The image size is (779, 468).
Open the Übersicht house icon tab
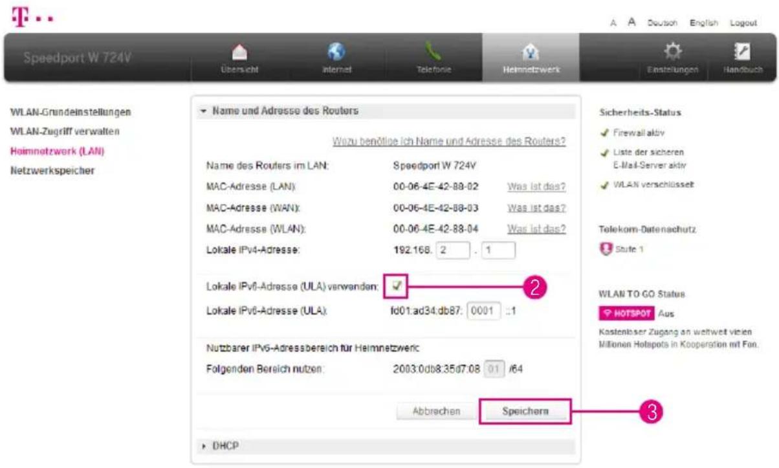pyautogui.click(x=239, y=57)
